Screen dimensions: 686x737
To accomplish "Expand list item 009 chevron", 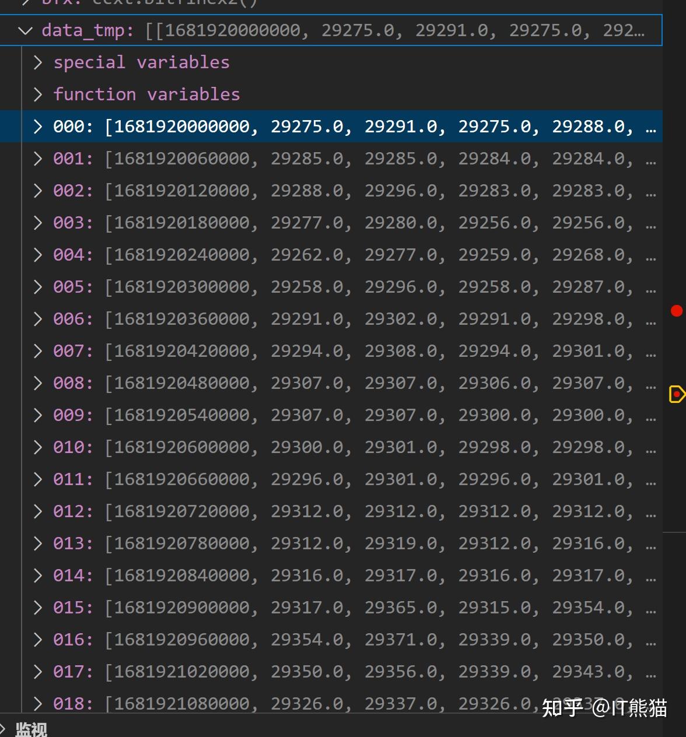I will point(38,415).
